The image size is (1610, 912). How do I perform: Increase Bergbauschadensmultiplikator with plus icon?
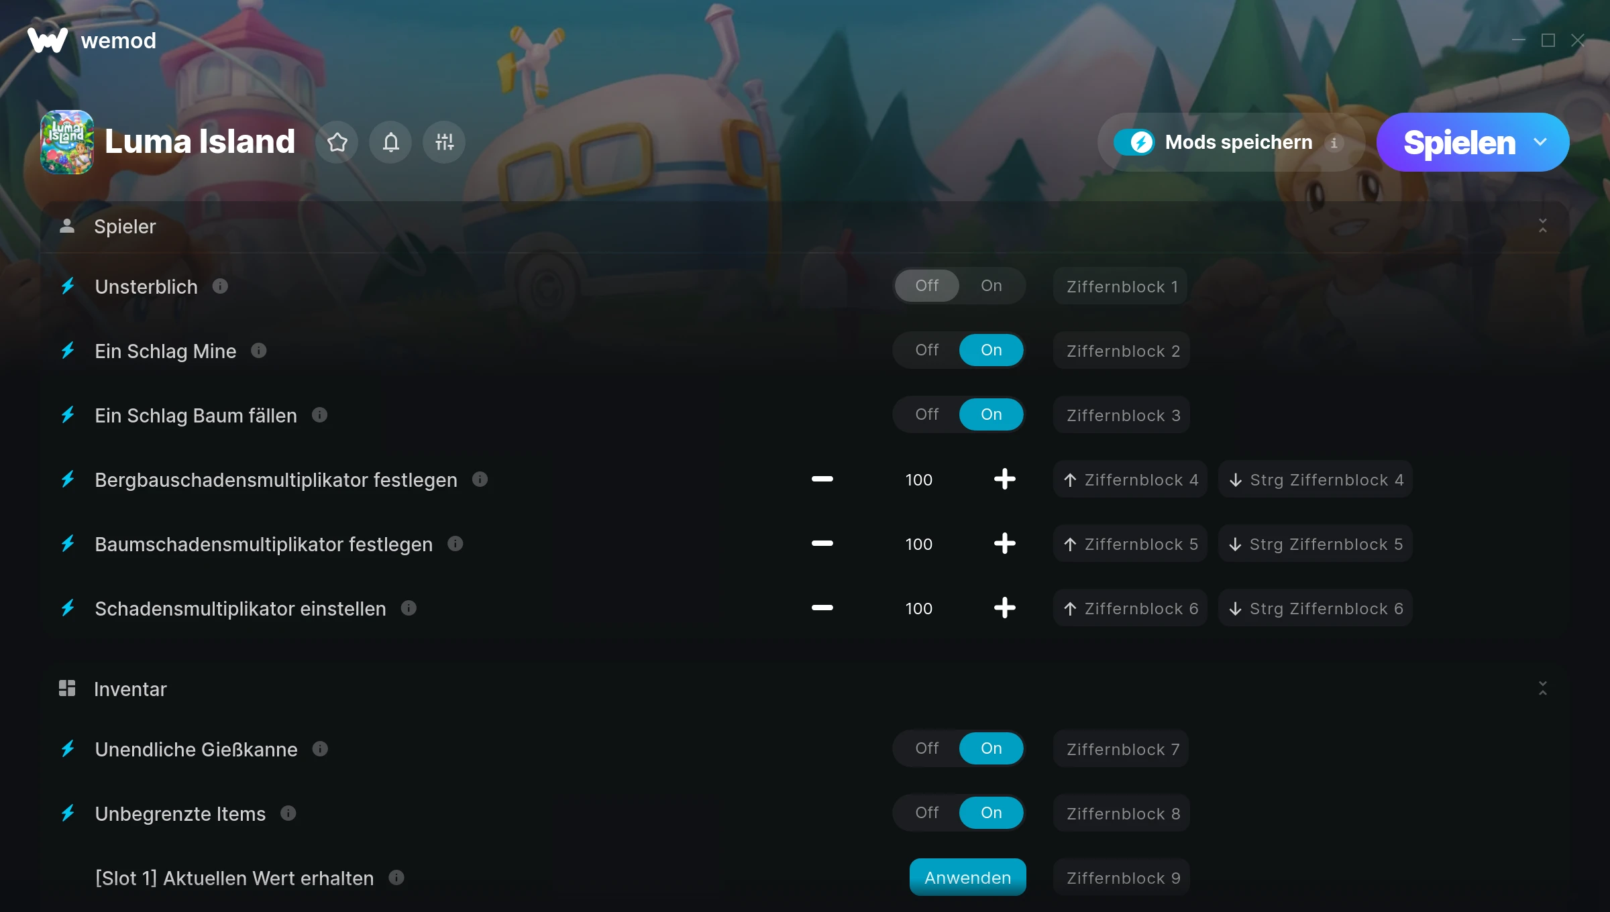(1004, 479)
